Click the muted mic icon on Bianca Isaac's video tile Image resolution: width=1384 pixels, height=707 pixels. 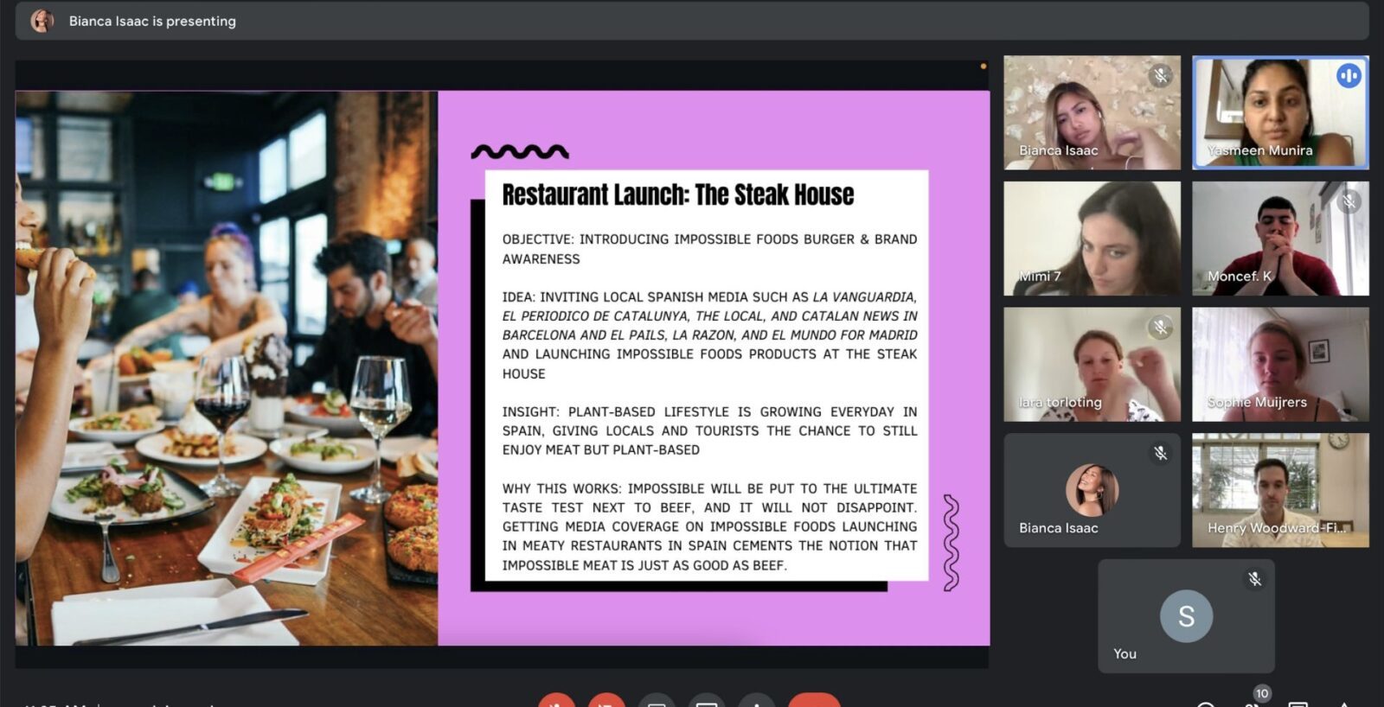click(x=1161, y=76)
